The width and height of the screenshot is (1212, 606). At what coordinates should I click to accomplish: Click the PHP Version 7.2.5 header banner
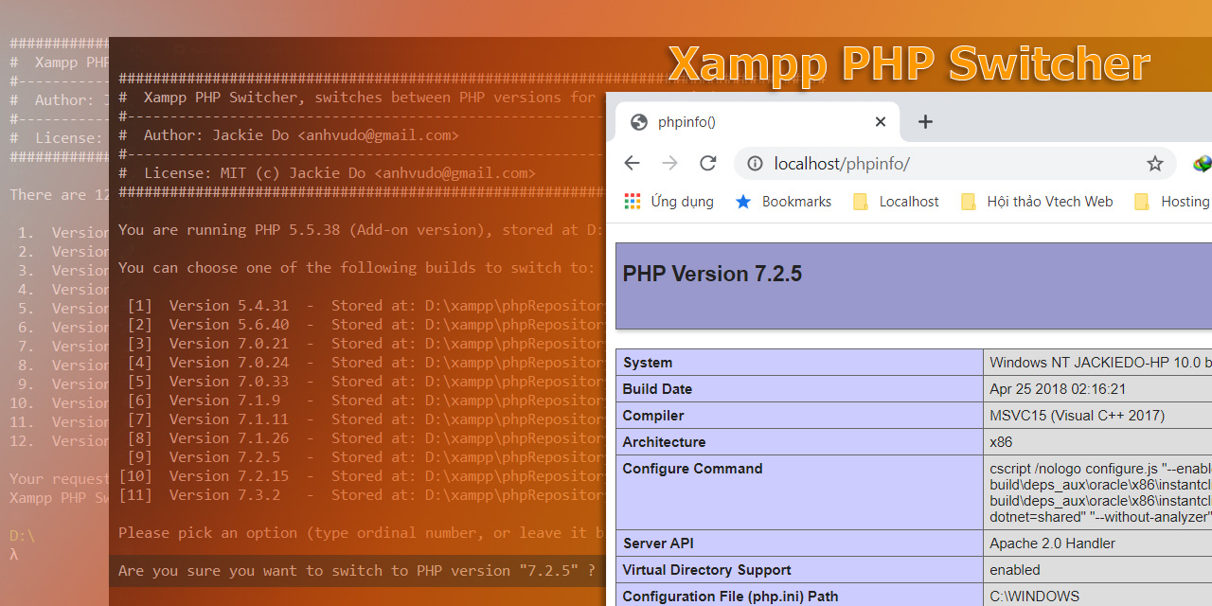pos(712,273)
